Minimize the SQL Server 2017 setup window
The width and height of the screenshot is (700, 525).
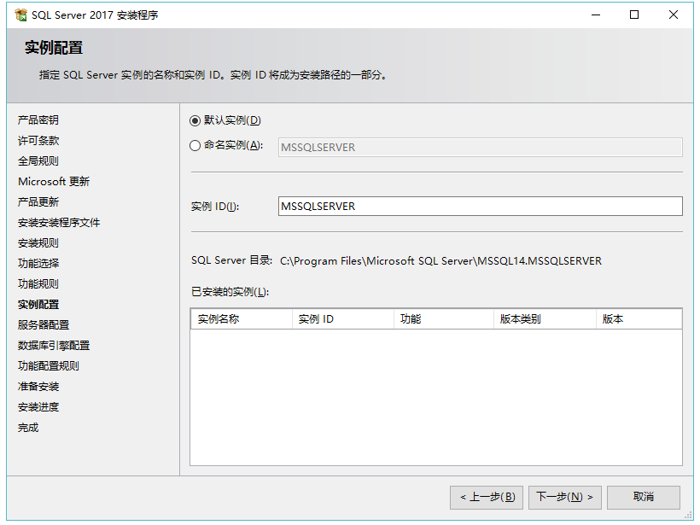tap(596, 15)
